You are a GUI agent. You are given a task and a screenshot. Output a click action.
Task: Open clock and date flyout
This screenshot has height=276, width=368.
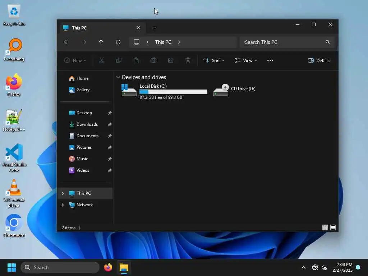pos(342,267)
